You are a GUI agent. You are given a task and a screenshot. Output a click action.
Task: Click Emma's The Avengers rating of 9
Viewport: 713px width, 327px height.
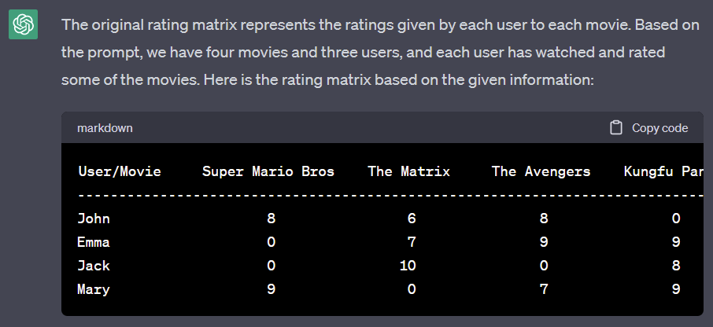coord(544,242)
